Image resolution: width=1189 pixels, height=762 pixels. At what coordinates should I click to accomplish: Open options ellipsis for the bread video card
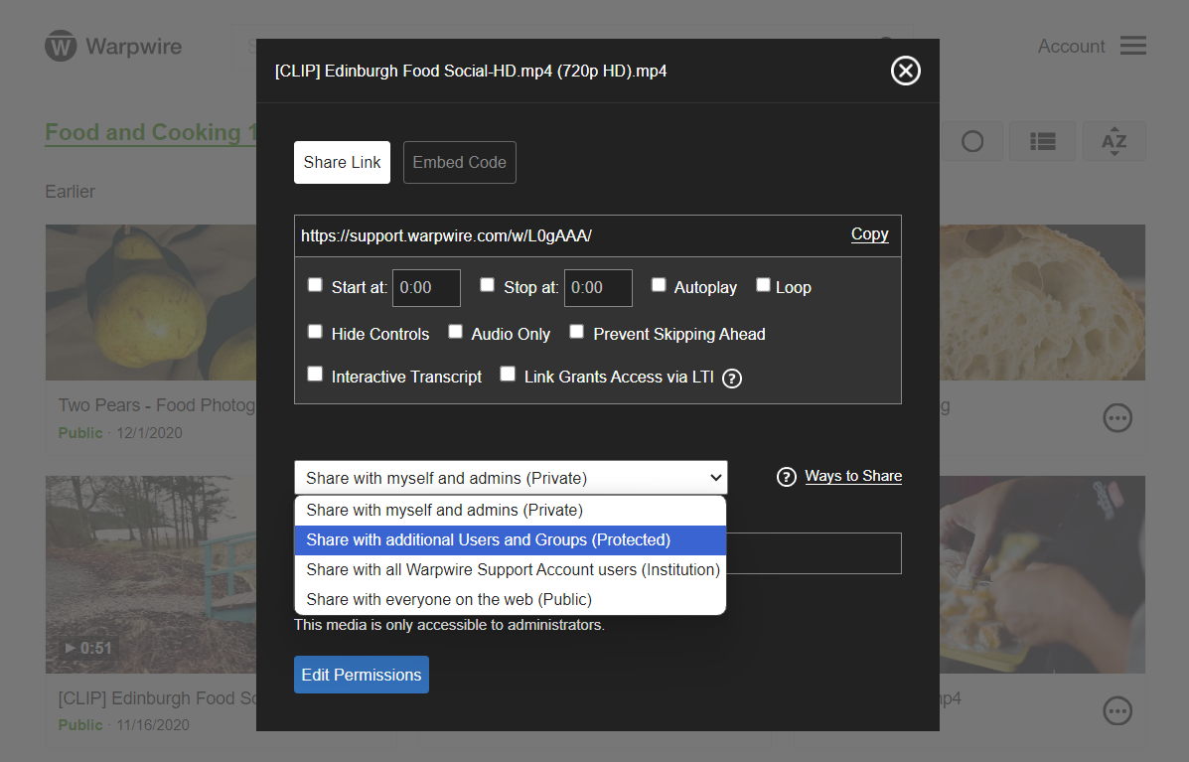tap(1117, 418)
